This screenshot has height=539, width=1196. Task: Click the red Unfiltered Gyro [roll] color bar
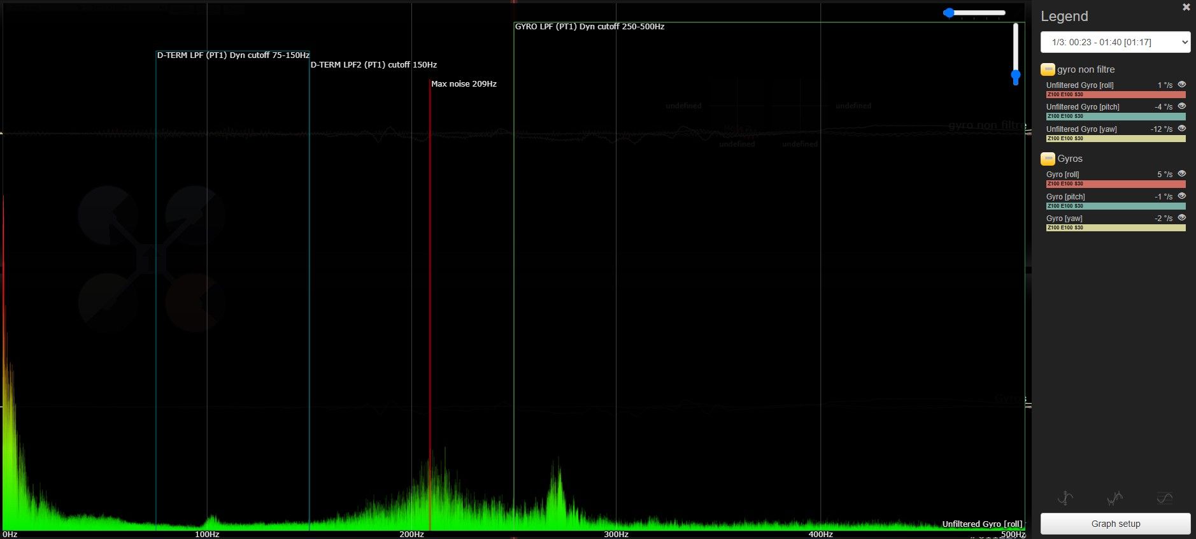pos(1115,94)
